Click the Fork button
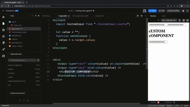 click(161, 11)
